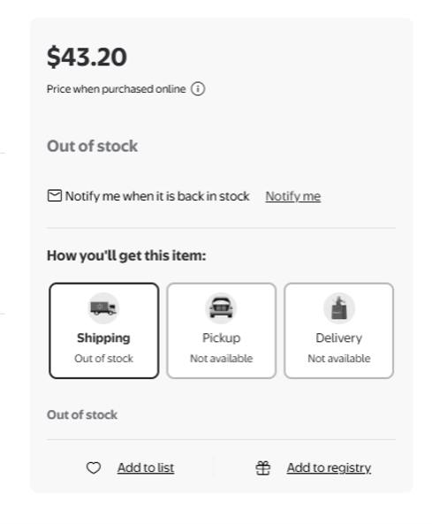Click the Delivery shopping bag icon
This screenshot has height=524, width=432.
click(x=339, y=308)
